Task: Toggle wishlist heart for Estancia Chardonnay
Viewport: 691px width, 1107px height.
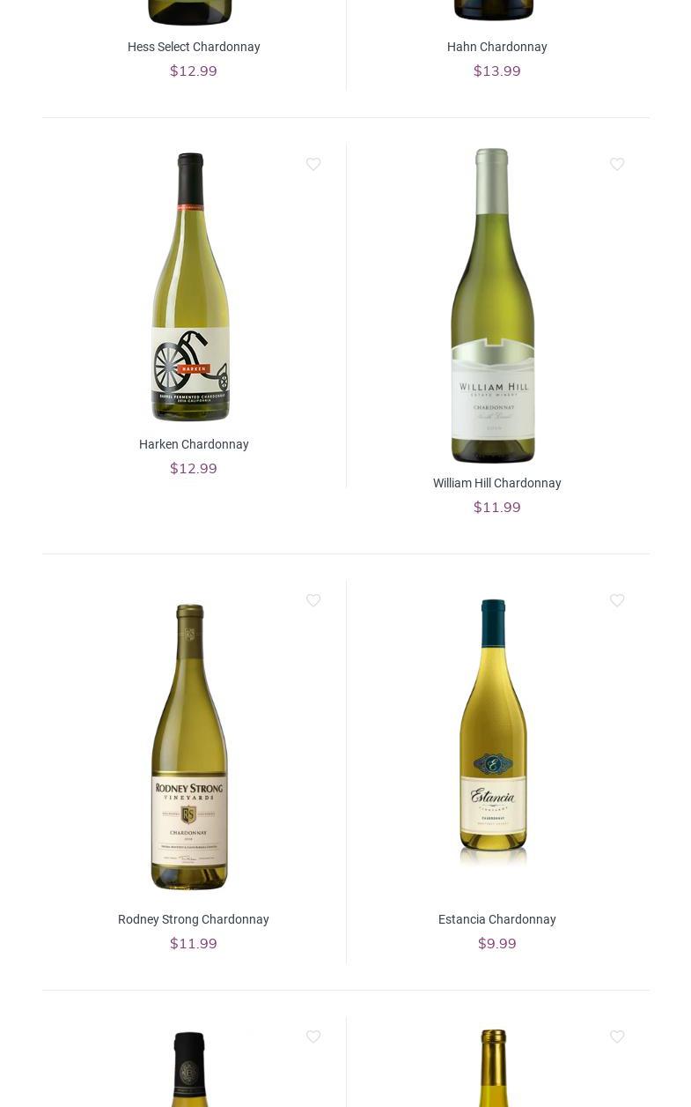Action: 617,601
